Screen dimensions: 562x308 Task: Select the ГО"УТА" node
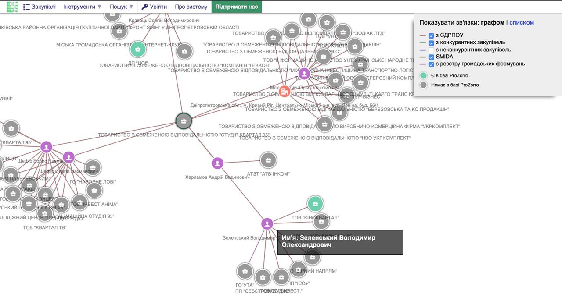[245, 271]
